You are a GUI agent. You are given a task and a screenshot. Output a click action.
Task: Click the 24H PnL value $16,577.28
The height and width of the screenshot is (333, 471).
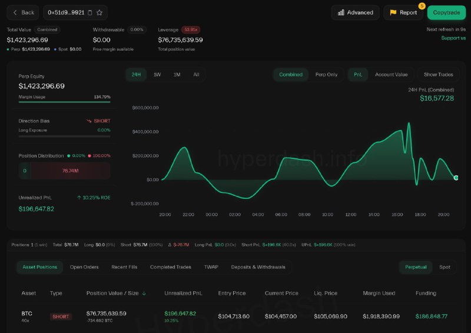tap(437, 98)
